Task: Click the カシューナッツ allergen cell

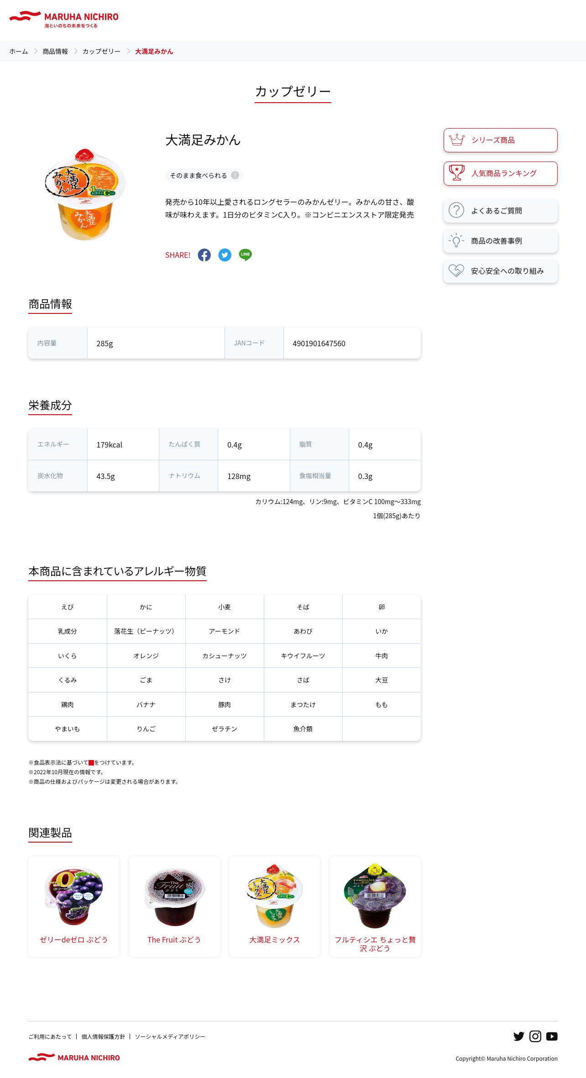Action: [x=225, y=656]
